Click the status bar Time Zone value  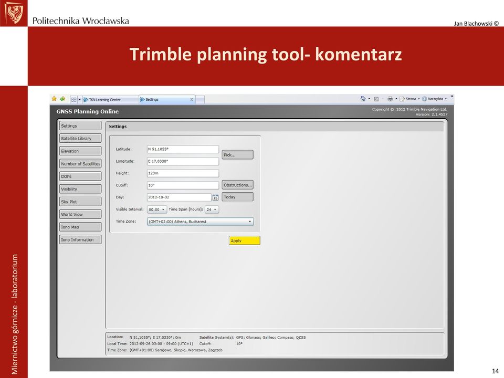176,350
